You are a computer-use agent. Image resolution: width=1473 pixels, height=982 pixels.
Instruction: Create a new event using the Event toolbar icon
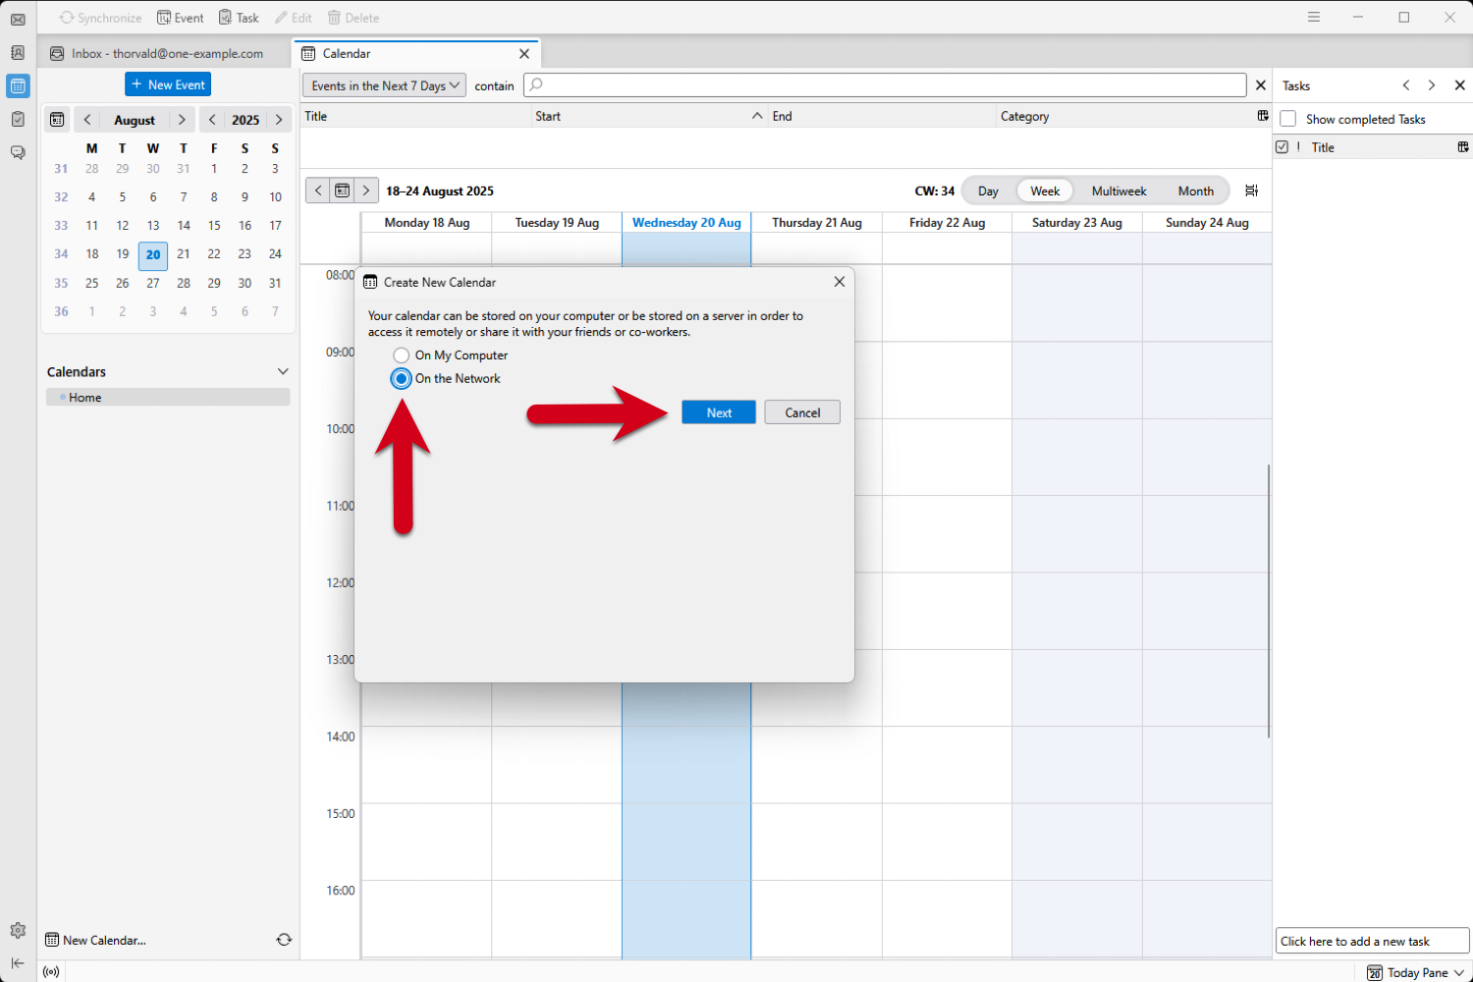click(181, 17)
